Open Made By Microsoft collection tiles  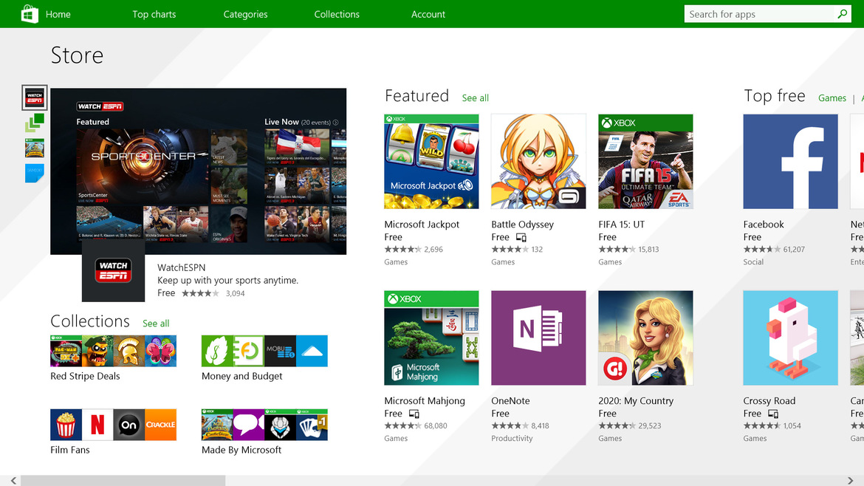pos(264,424)
